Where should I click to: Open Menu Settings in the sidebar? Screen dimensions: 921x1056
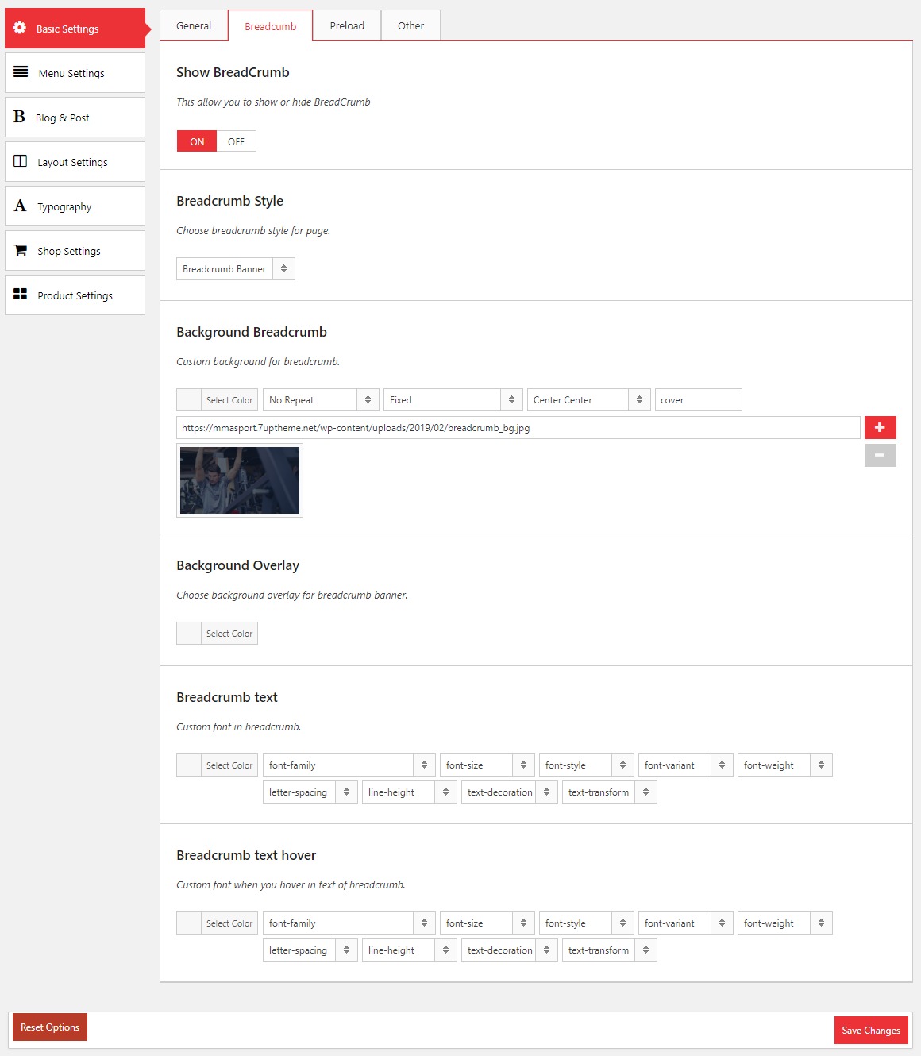(75, 72)
